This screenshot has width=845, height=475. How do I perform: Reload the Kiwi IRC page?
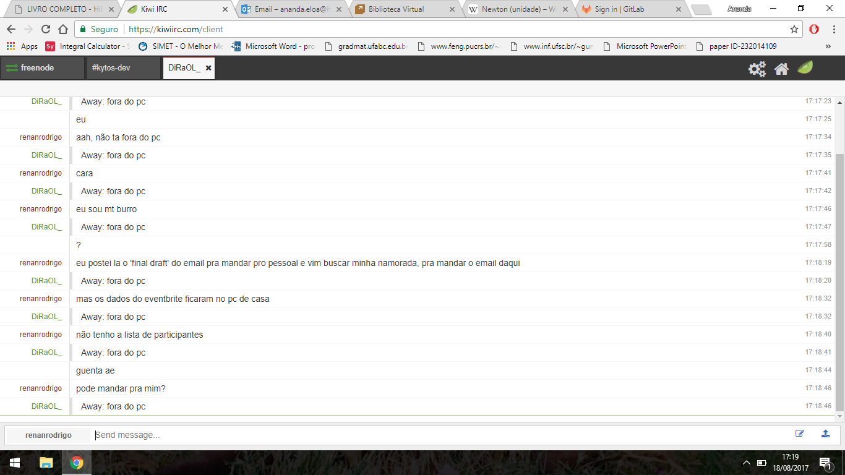click(46, 29)
